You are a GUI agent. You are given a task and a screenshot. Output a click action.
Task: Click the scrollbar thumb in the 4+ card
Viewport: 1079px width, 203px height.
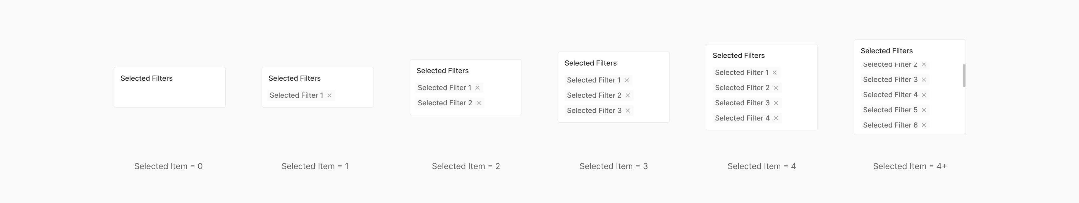tap(964, 75)
